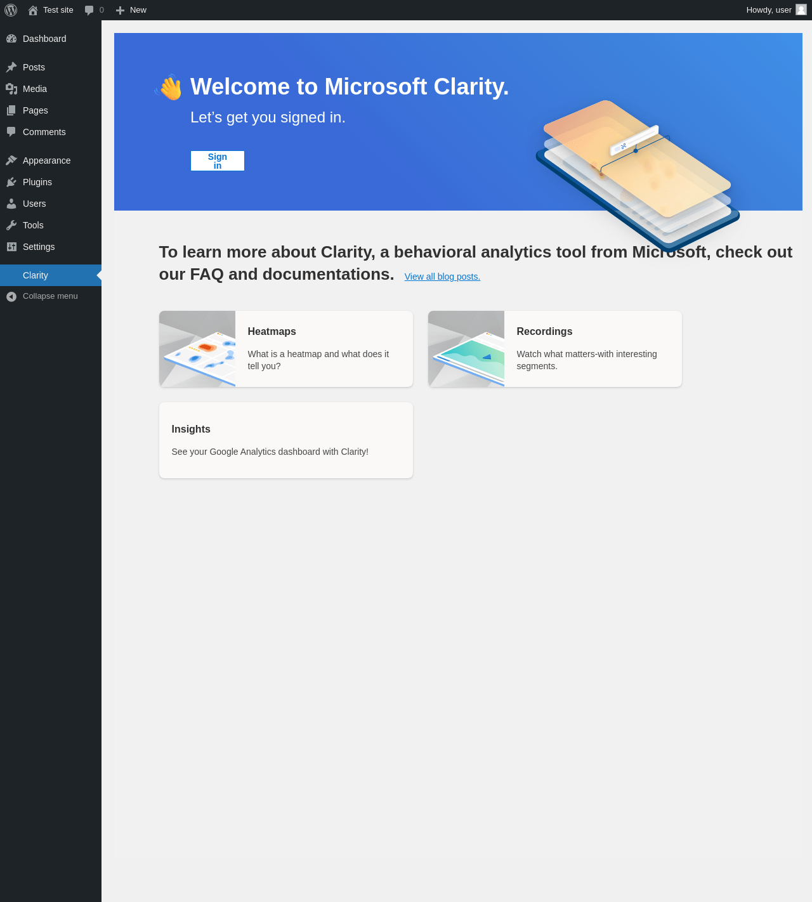
Task: Click the Test site link text
Action: [58, 10]
